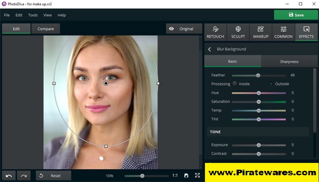
Task: Open the File menu
Action: [x=7, y=15]
